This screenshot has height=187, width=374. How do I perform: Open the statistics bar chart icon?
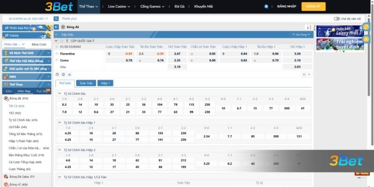[x=69, y=74]
